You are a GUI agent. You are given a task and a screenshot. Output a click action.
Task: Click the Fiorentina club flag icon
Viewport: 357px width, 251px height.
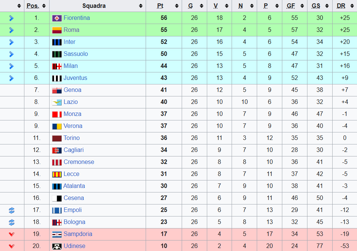[x=57, y=18]
